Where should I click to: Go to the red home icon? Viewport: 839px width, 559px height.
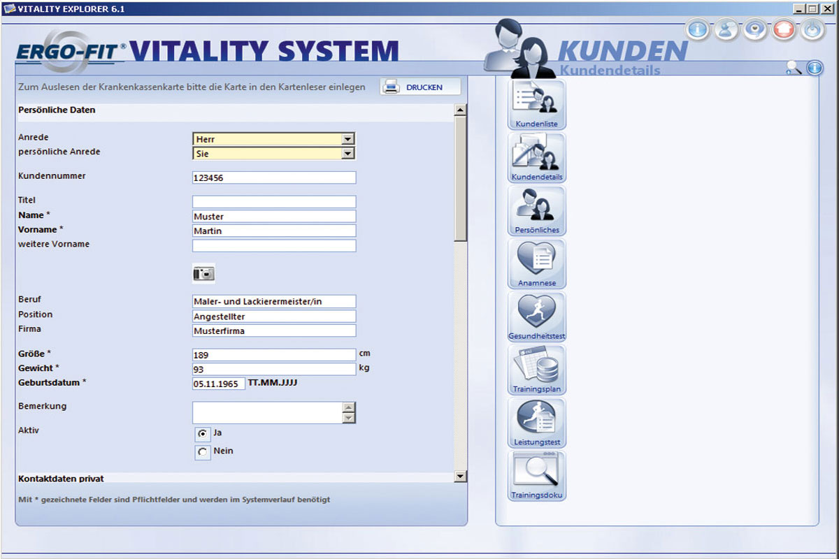784,30
